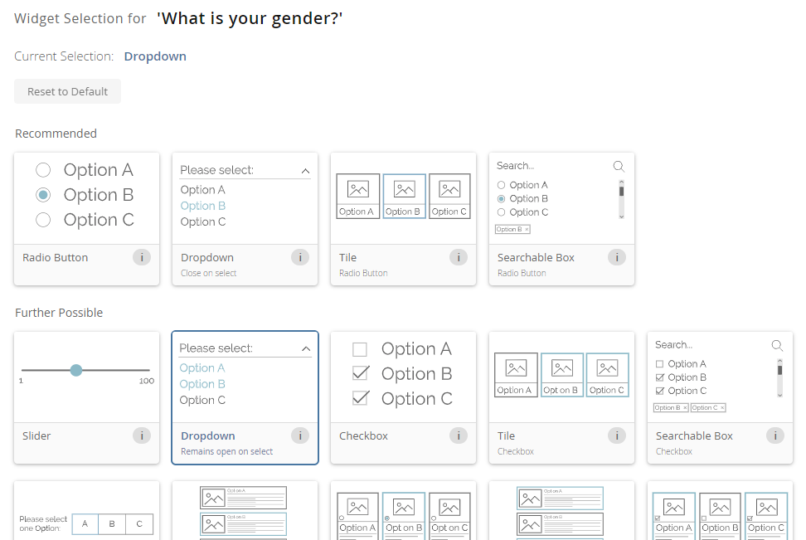
Task: Open info for recommended Dropdown card
Action: 300,257
